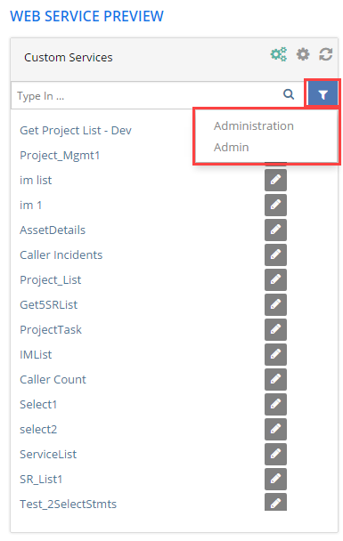Refresh the Custom Services list

tap(325, 54)
